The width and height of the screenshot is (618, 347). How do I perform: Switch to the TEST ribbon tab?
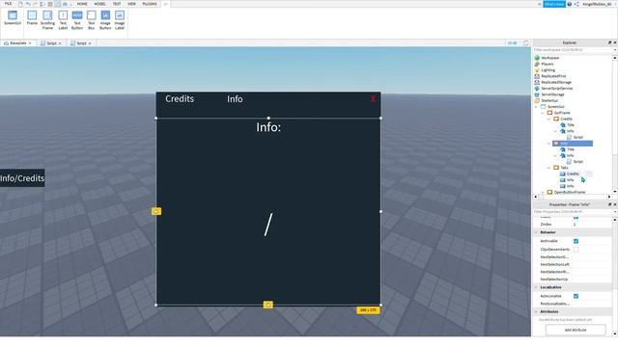(x=117, y=4)
